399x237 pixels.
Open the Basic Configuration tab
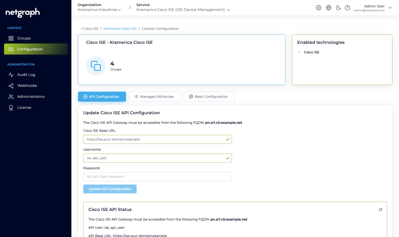tap(209, 96)
